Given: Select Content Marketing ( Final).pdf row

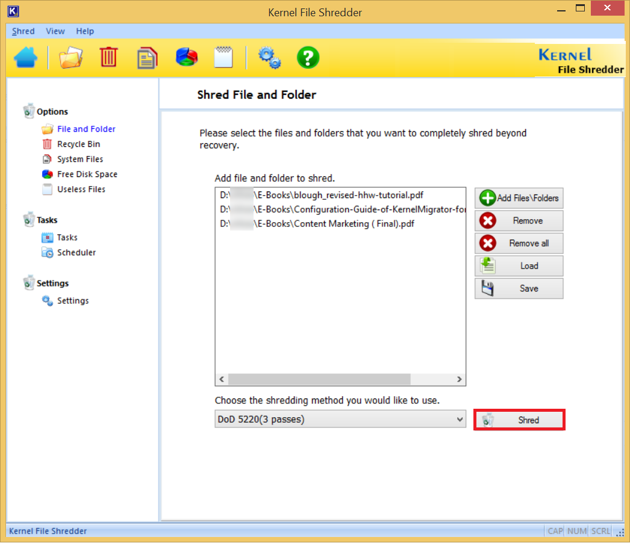Looking at the screenshot, I should (340, 224).
